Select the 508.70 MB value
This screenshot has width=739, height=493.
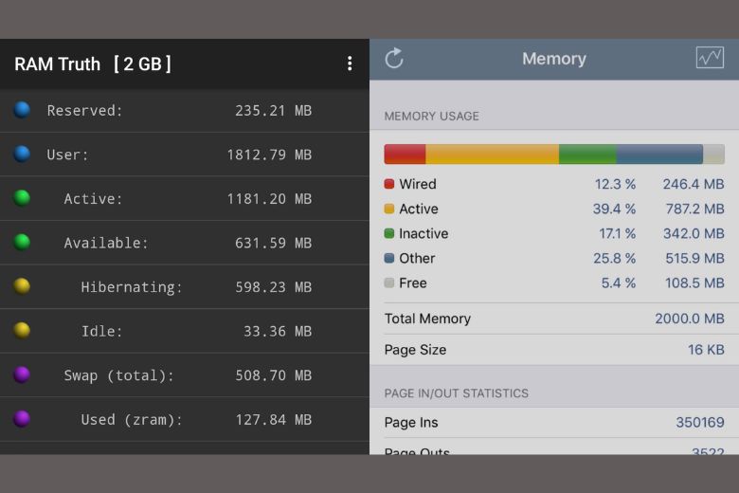coord(274,375)
